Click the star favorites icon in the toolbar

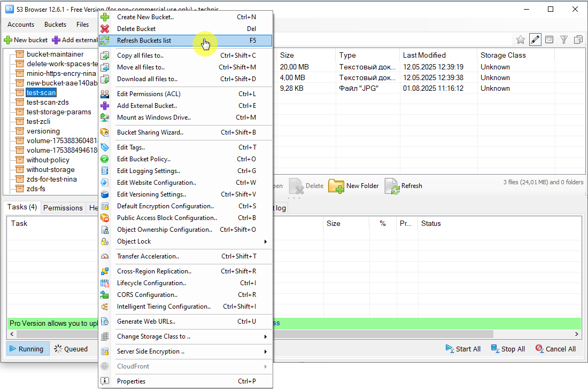[x=521, y=40]
